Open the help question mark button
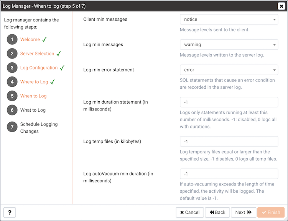The image size is (288, 221). click(x=10, y=212)
